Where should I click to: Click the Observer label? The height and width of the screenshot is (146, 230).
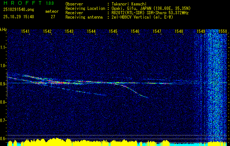tap(74, 4)
